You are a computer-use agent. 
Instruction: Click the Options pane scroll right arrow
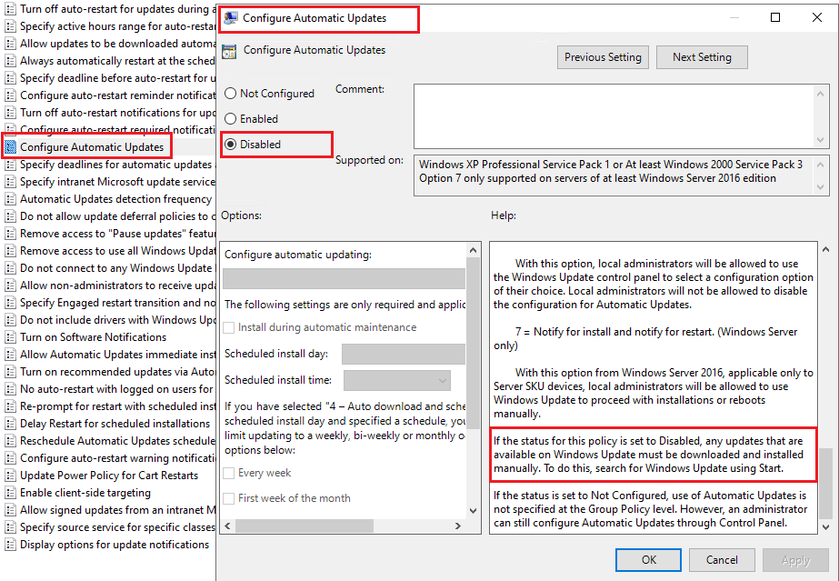(x=458, y=526)
